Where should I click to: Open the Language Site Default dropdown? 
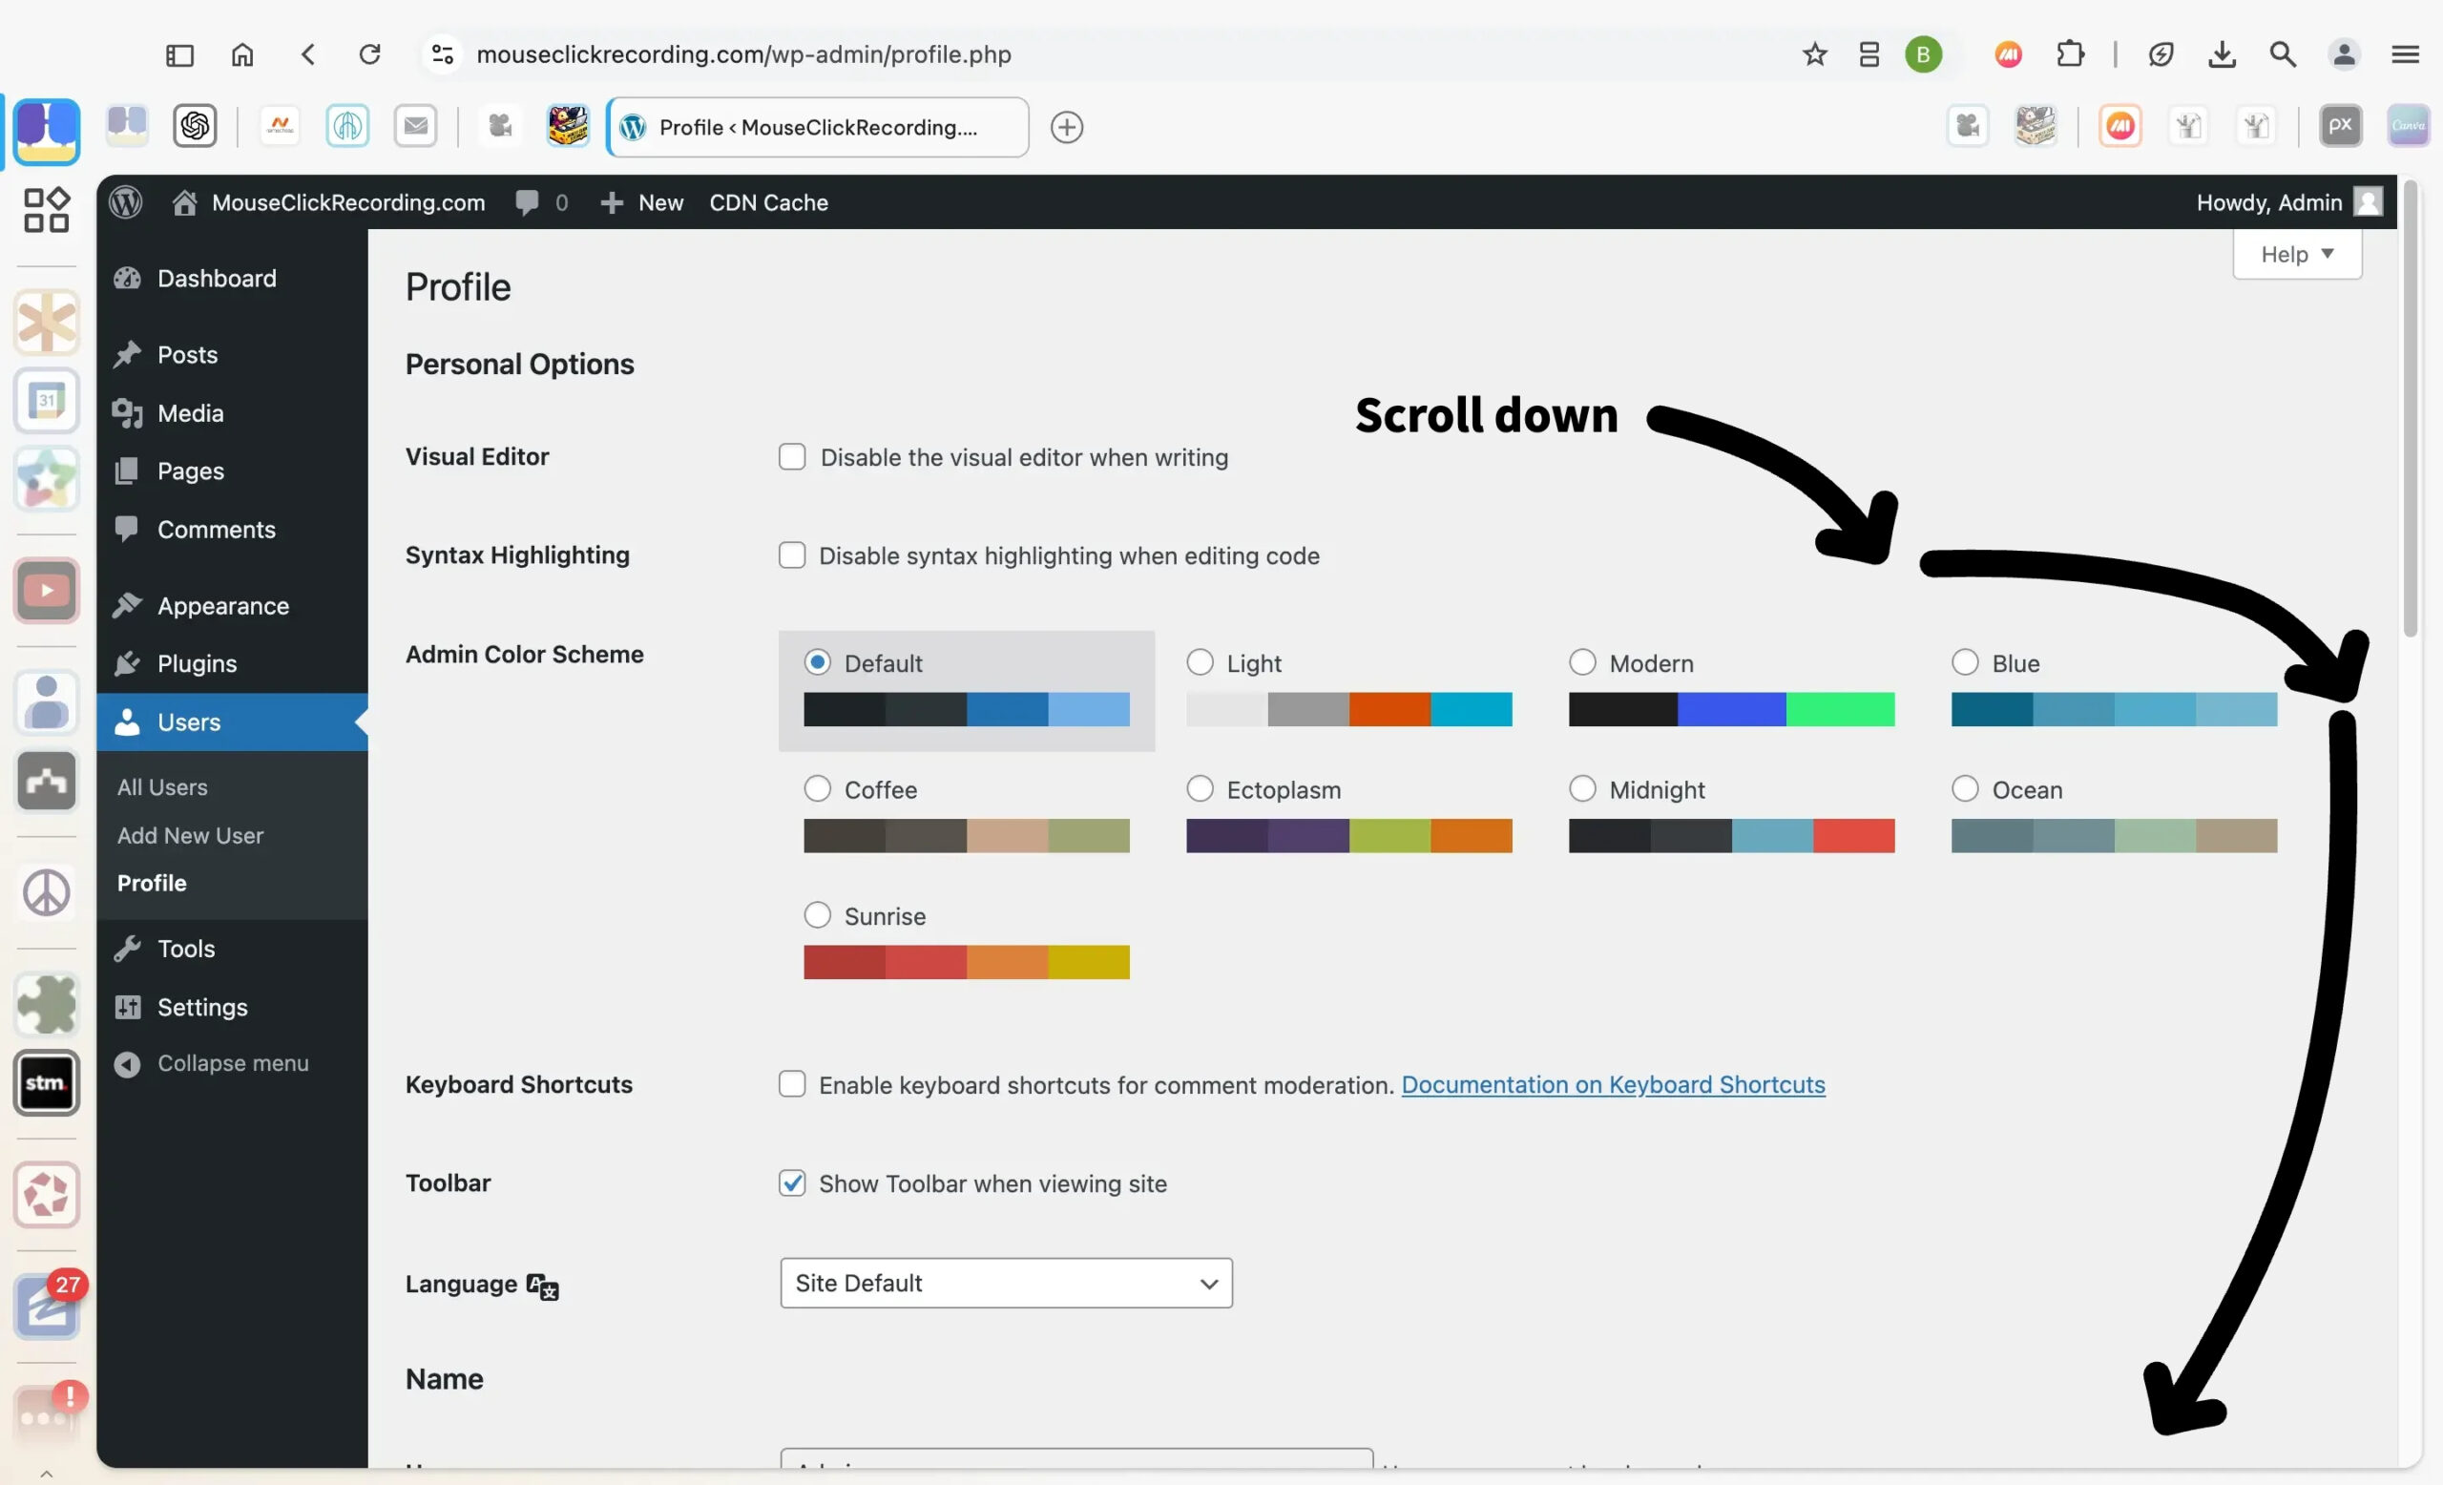click(x=1006, y=1283)
